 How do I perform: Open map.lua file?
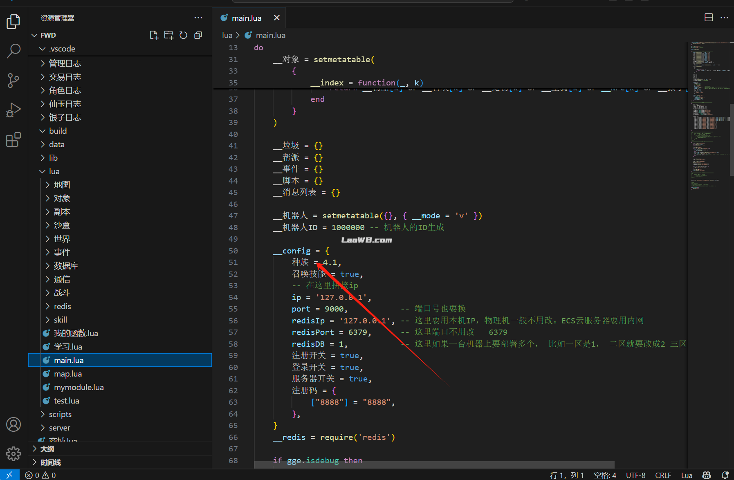pos(120,374)
